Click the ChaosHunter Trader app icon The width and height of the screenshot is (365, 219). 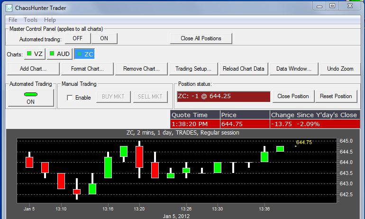coord(9,8)
